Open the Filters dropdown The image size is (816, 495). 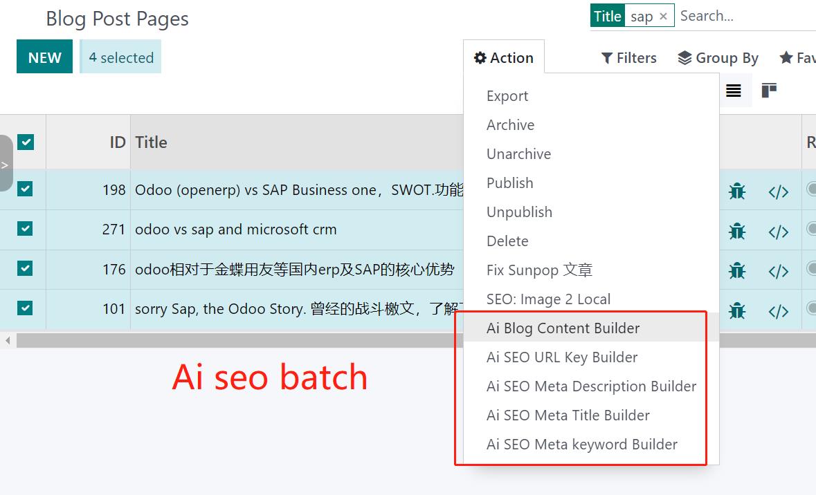click(x=628, y=58)
